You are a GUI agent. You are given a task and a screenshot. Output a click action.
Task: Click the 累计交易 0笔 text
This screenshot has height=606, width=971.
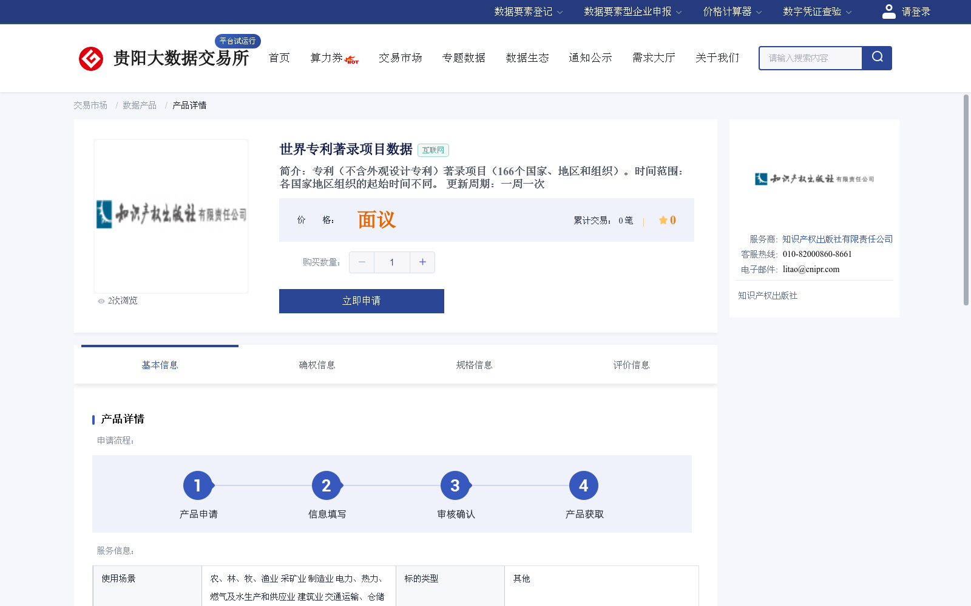pos(603,221)
